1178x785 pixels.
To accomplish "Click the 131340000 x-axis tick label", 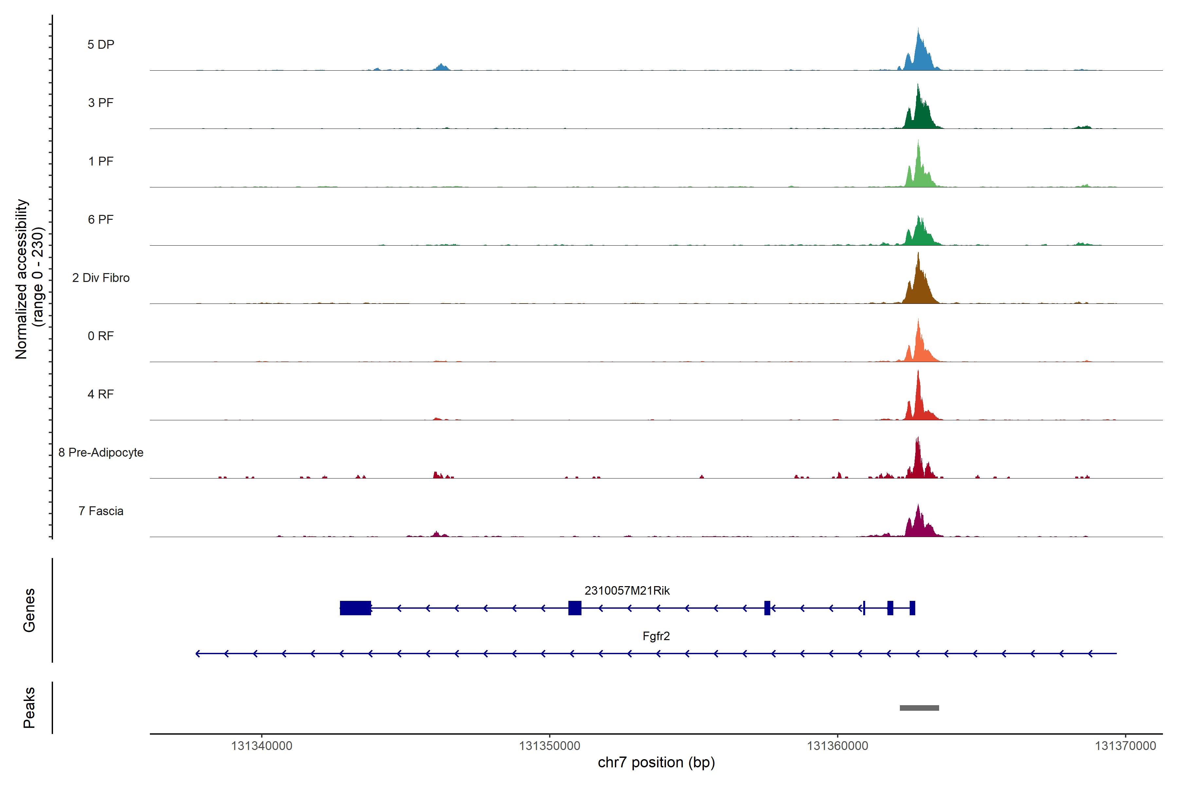I will pos(261,746).
